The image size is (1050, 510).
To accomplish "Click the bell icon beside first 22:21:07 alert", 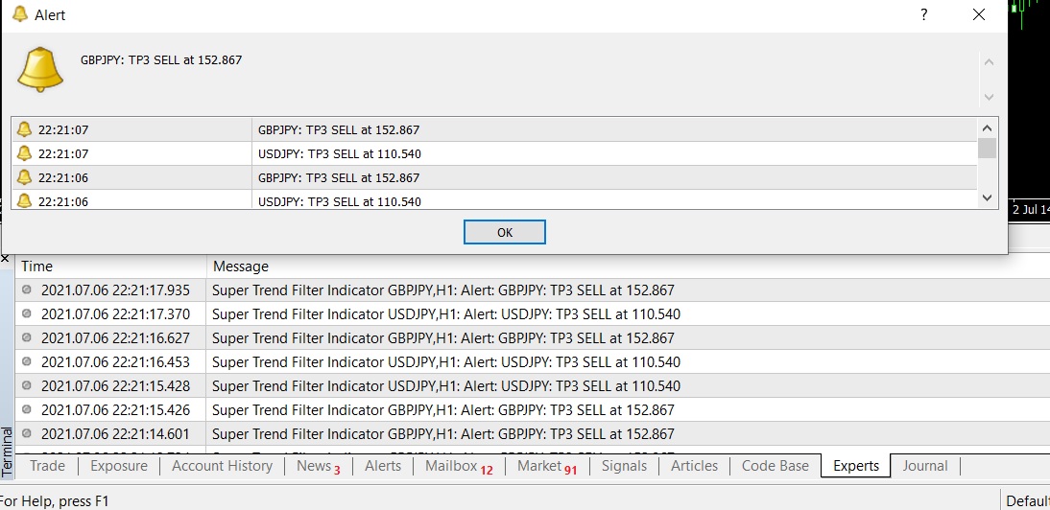I will [x=25, y=129].
